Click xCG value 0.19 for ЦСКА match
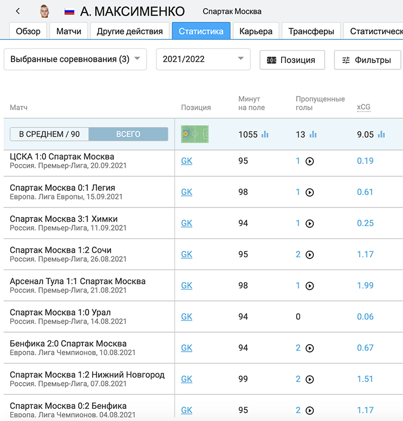403x421 pixels. click(x=365, y=161)
